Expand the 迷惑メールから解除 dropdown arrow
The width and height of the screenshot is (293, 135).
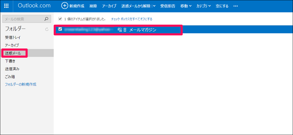[x=154, y=6]
